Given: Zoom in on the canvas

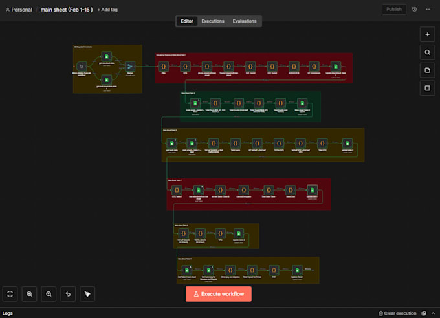Looking at the screenshot, I should (30, 294).
